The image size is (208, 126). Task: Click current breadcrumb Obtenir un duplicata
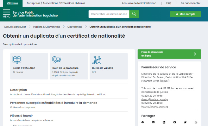pos(120,27)
